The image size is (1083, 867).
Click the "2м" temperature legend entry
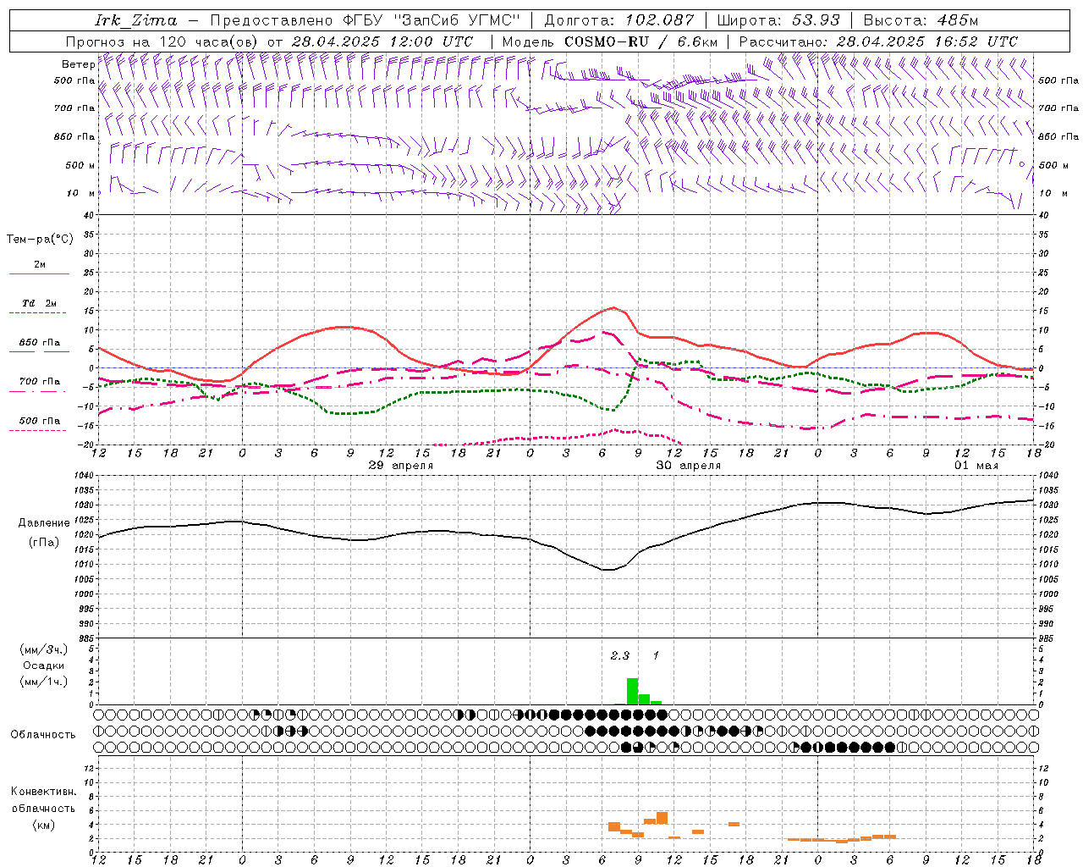(40, 264)
